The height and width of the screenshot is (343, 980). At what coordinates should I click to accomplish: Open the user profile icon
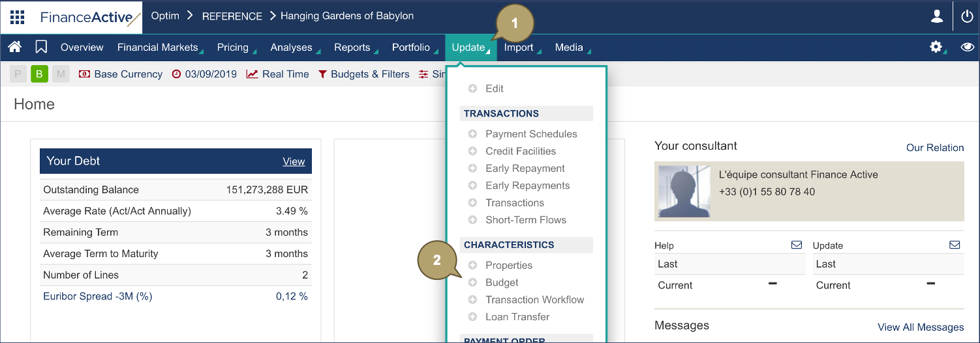pos(937,17)
